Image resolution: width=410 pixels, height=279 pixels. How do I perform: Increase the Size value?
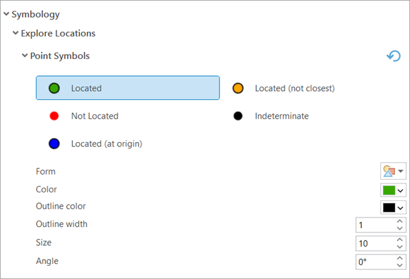399,239
